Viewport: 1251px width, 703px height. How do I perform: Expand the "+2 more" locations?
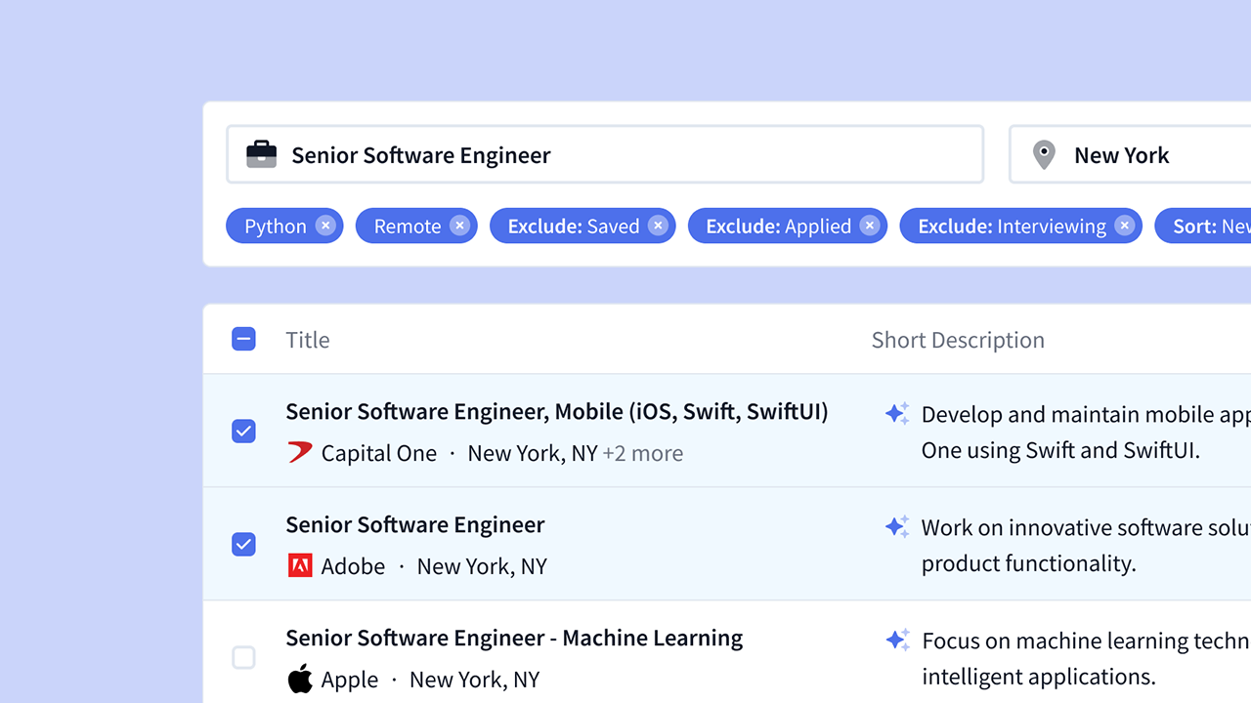(x=642, y=453)
